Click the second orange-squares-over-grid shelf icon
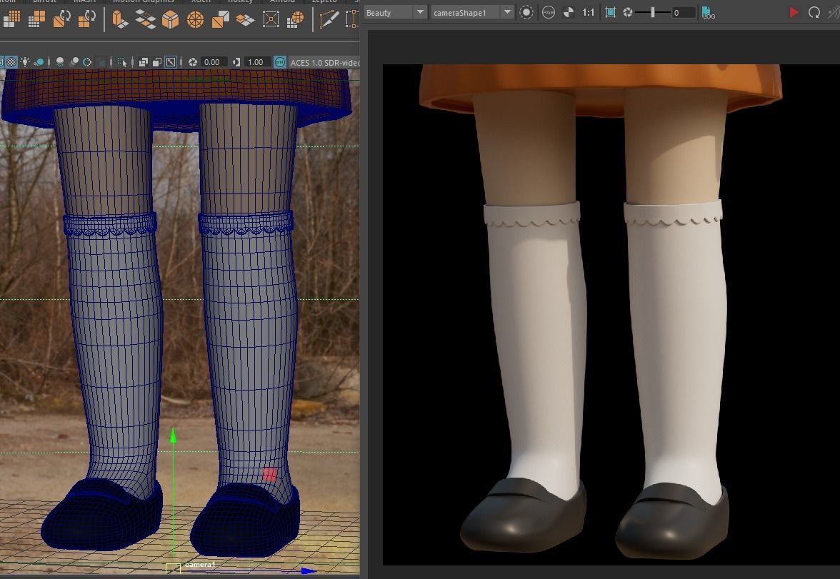 36,19
